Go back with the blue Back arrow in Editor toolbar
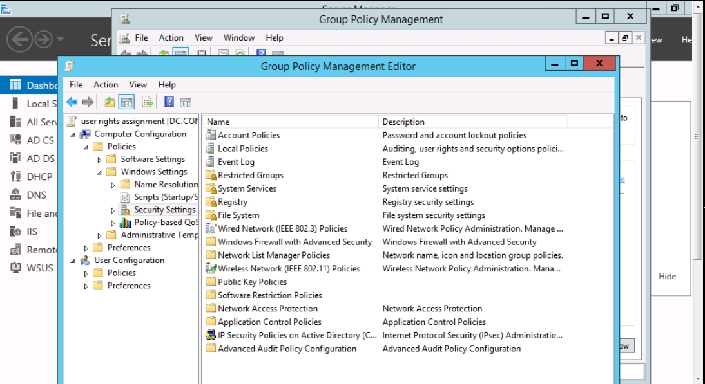This screenshot has height=384, width=705. [x=72, y=102]
